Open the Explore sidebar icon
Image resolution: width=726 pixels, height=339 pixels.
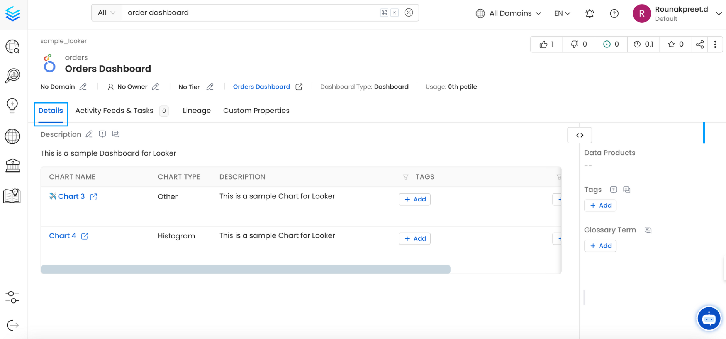12,47
